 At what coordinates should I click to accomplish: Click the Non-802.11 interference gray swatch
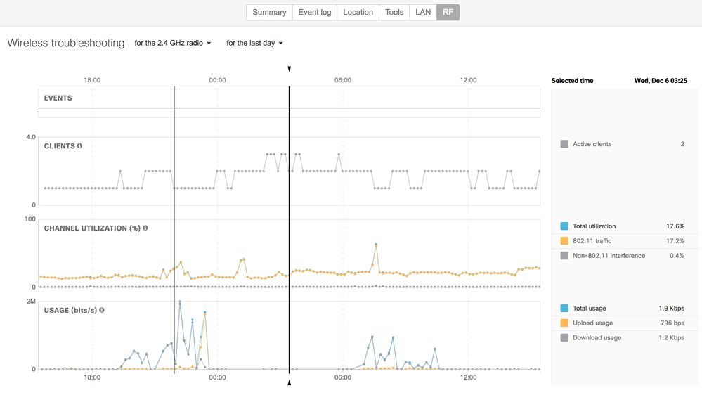564,256
